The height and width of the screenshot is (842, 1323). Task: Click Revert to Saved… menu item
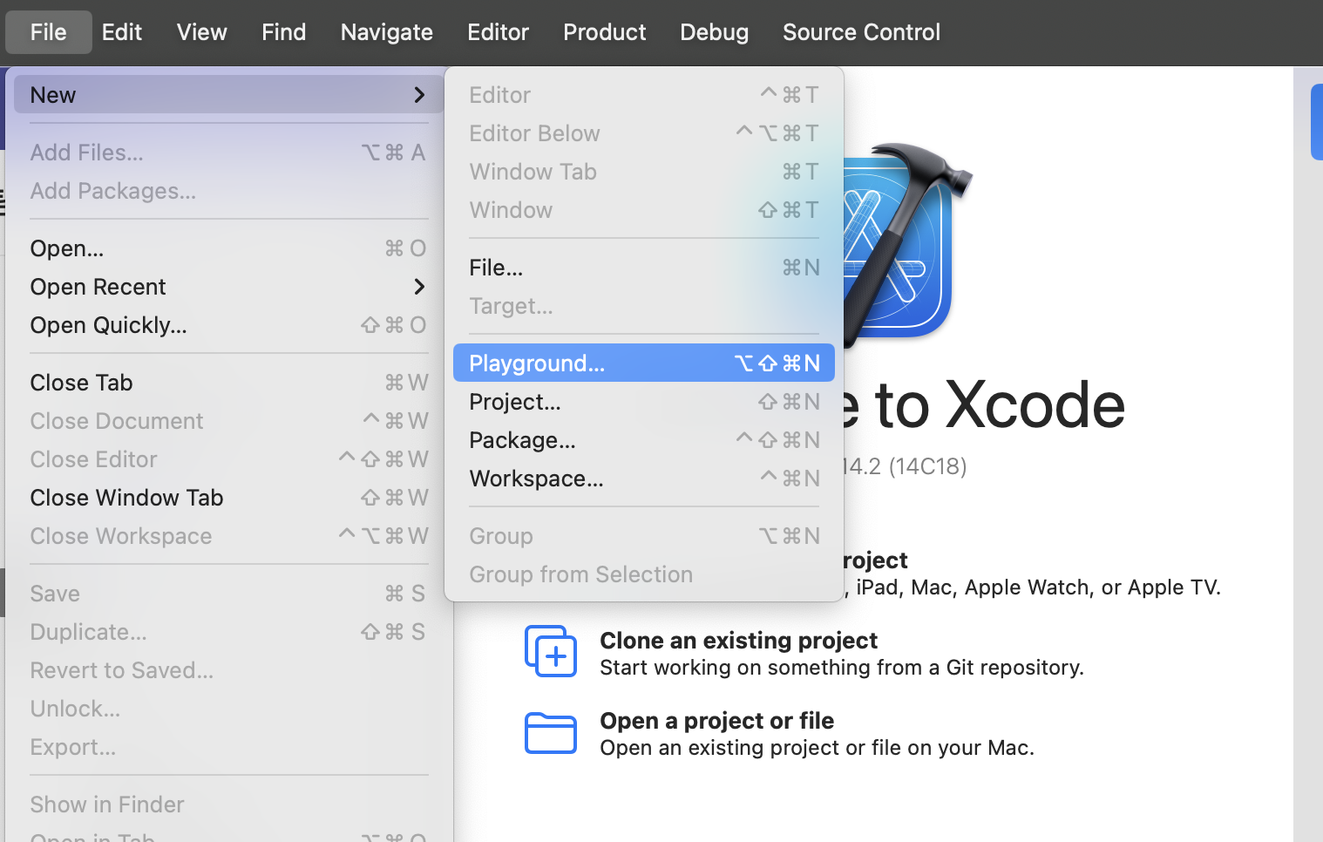(229, 670)
